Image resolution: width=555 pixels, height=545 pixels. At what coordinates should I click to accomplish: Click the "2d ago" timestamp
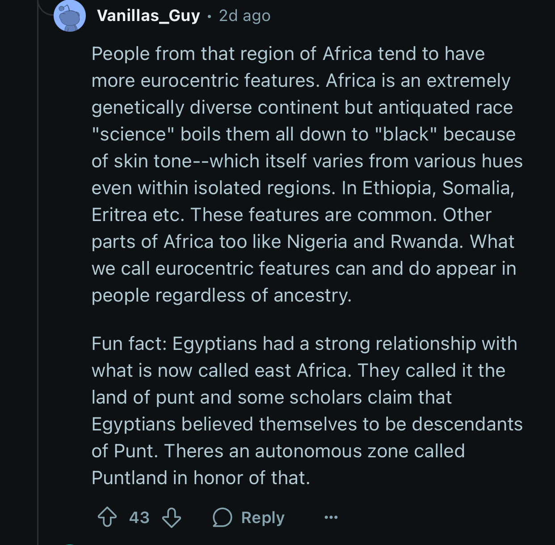[x=244, y=16]
